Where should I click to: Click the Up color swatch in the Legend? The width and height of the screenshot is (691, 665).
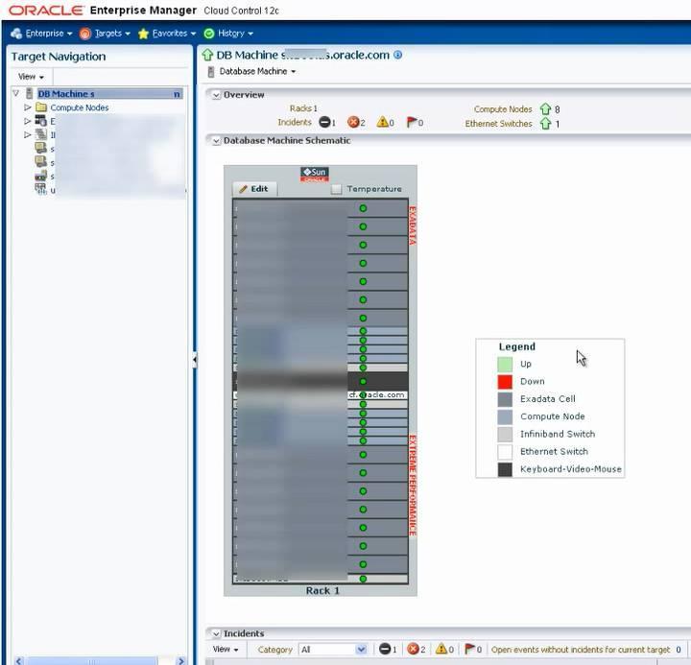pos(505,364)
